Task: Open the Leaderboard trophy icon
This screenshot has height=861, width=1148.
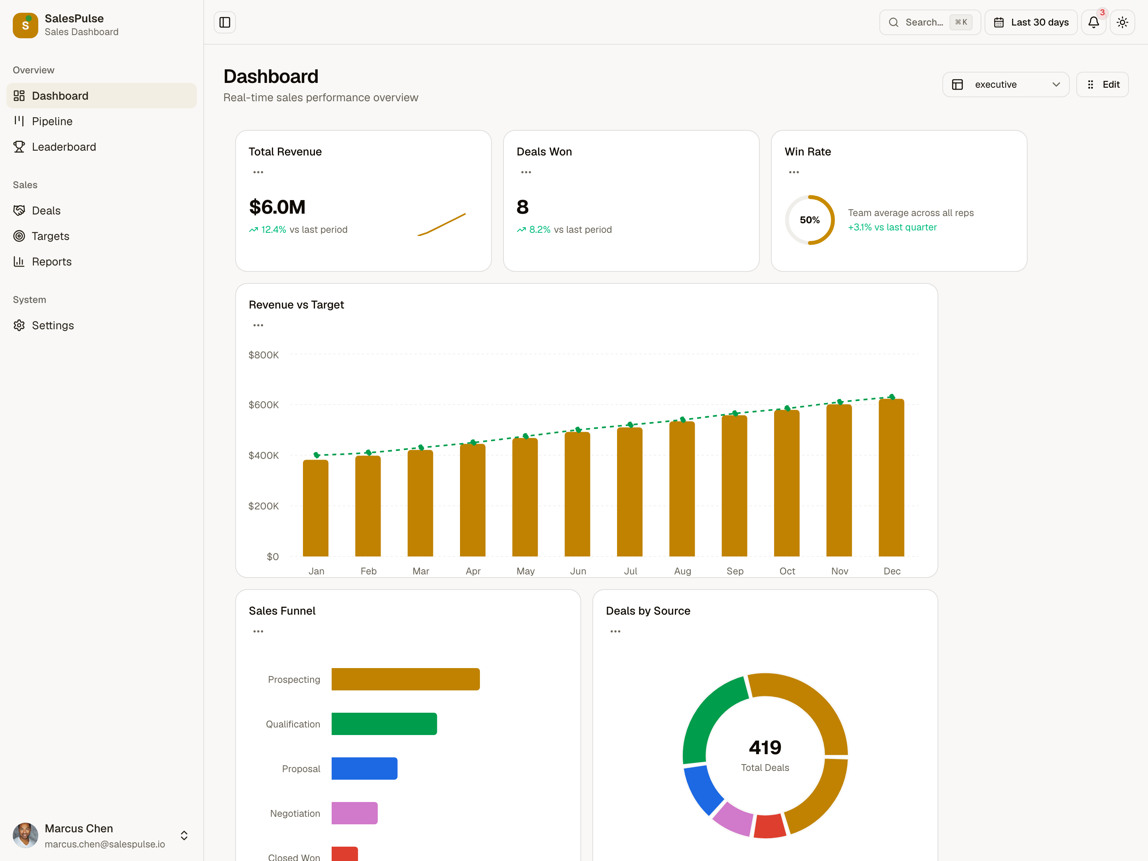Action: [x=19, y=146]
